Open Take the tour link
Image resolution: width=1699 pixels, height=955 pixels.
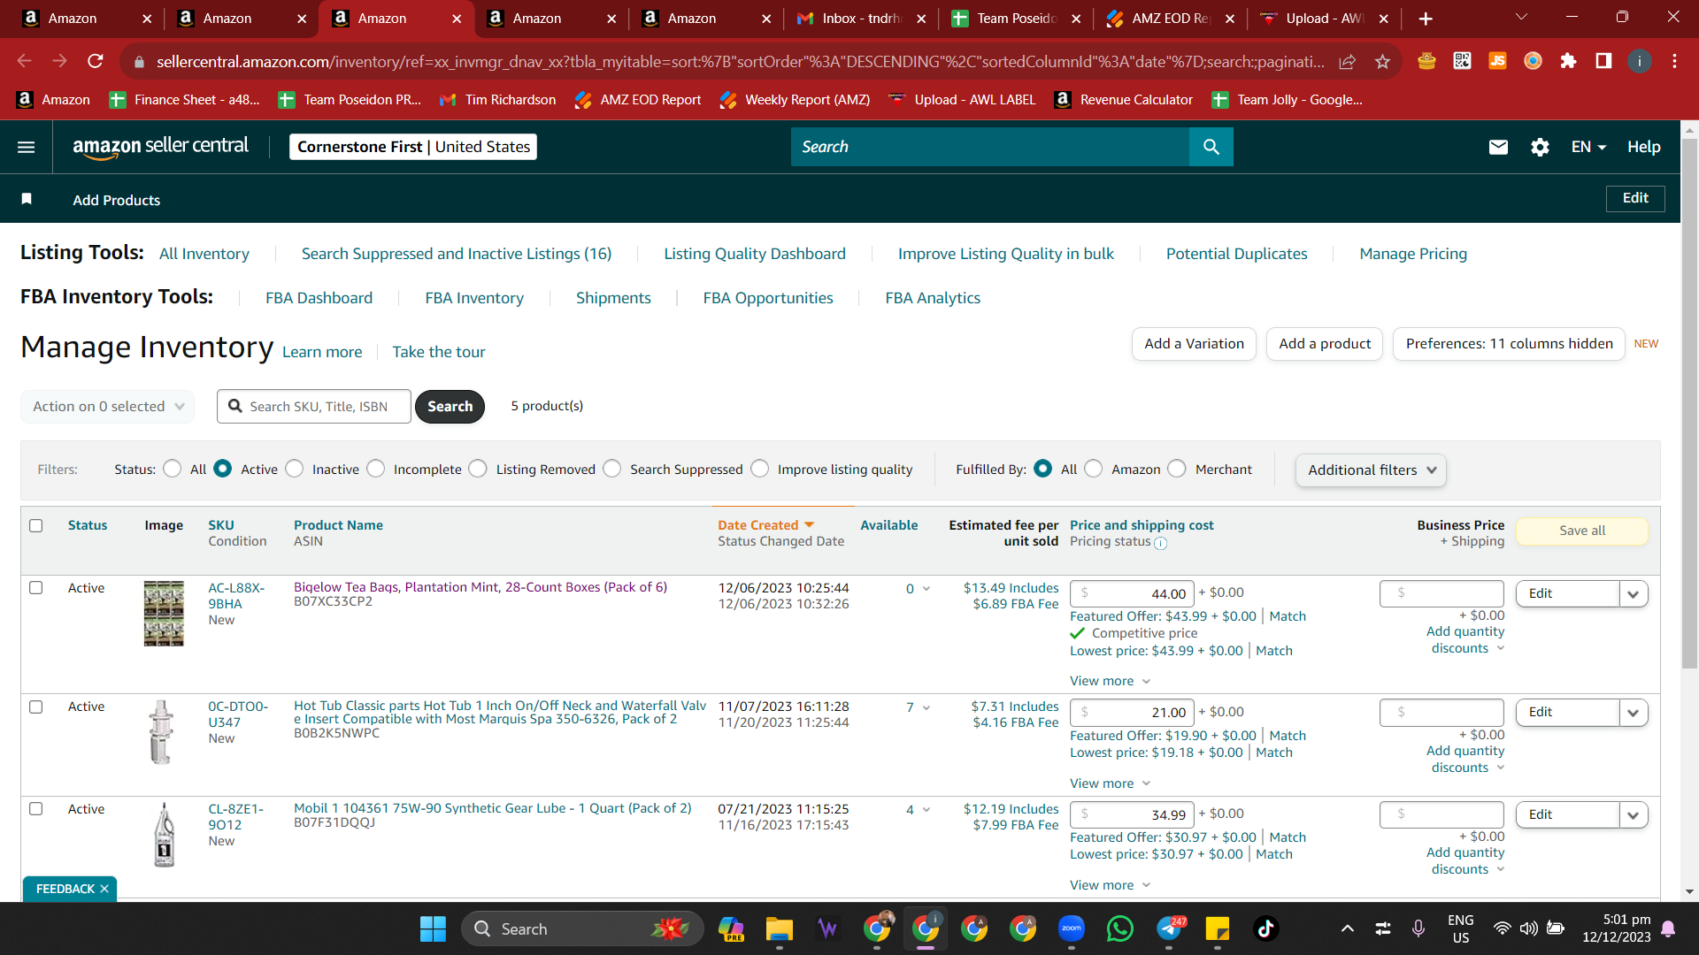[x=439, y=352]
